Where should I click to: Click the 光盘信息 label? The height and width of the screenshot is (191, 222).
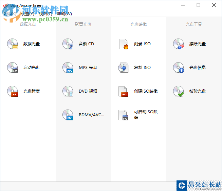click(198, 68)
